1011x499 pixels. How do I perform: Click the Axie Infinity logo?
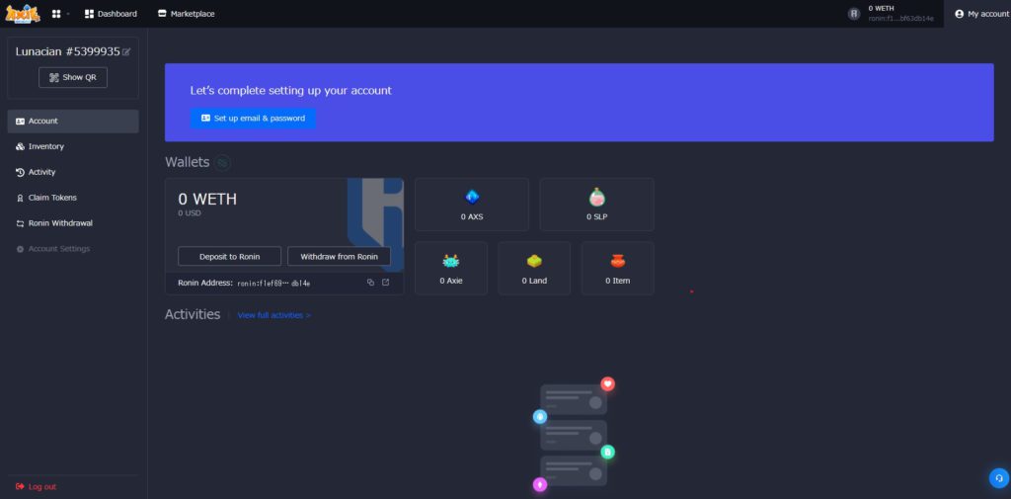tap(22, 14)
